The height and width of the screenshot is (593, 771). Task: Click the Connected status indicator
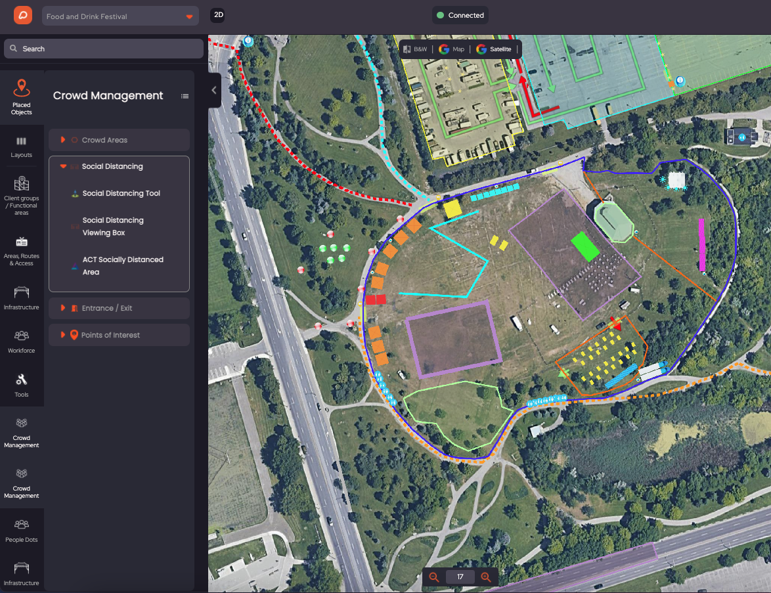click(x=461, y=15)
